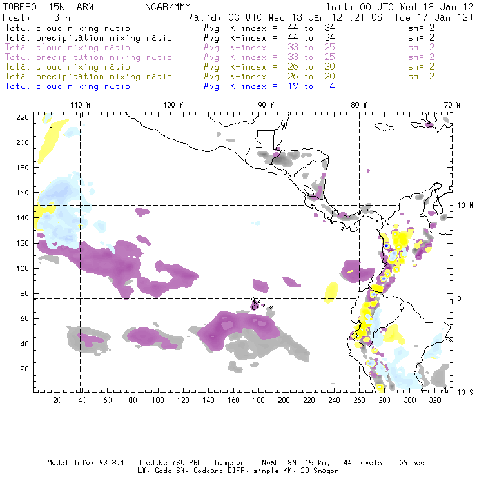477x477 pixels.
Task: Click olive 'Avg. k-index = 26 to 20' first row
Action: pos(269,66)
